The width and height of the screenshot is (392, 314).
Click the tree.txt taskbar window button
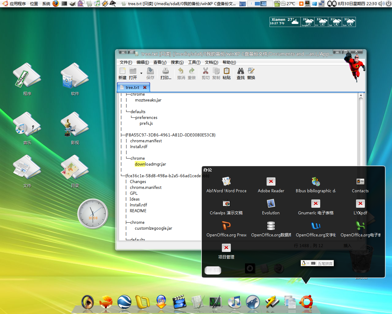179,4
